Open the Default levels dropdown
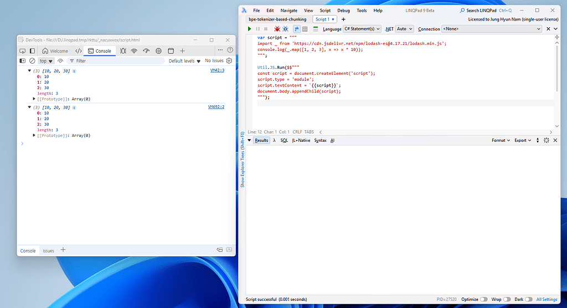Viewport: 567px width, 308px height. 184,61
